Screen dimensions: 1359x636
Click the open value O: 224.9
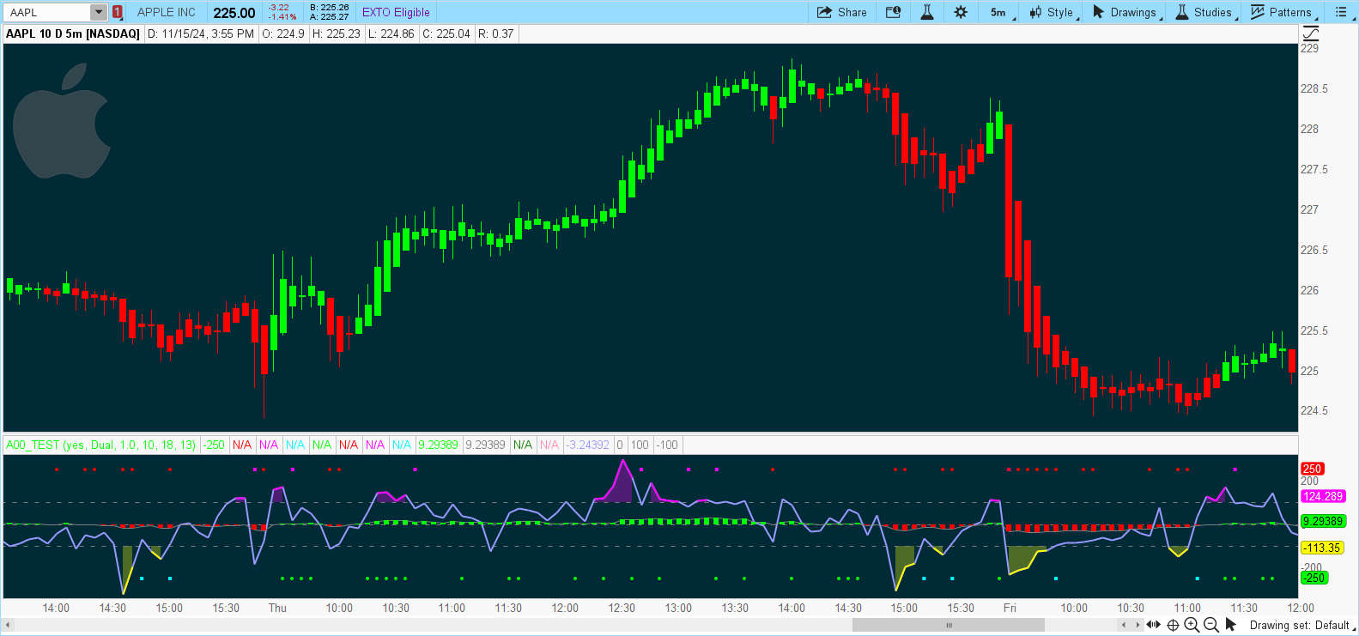283,33
